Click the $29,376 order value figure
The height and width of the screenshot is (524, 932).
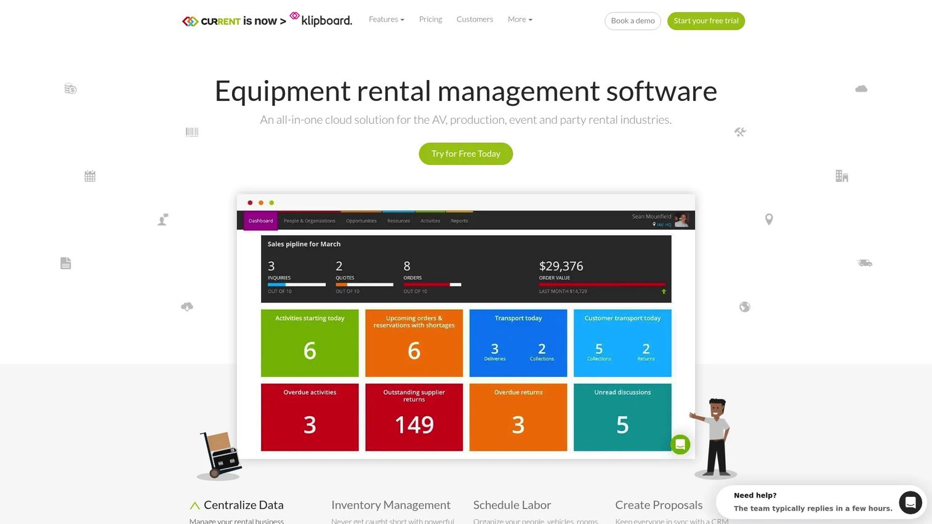click(561, 266)
